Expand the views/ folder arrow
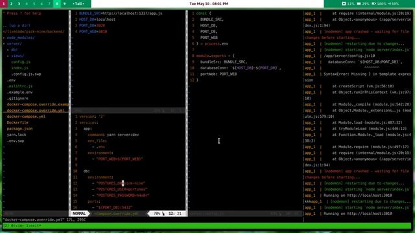The height and width of the screenshot is (233, 415). click(8, 56)
